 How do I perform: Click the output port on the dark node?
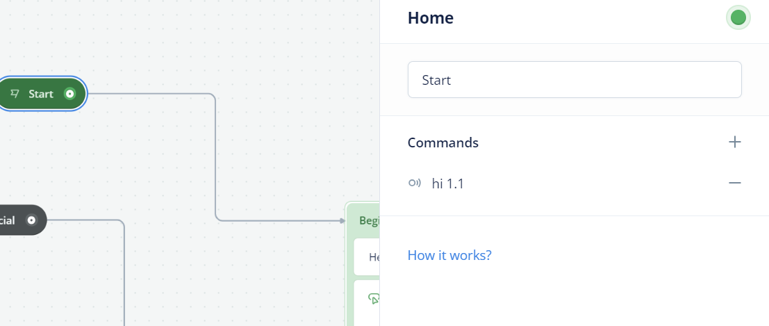[x=31, y=220]
